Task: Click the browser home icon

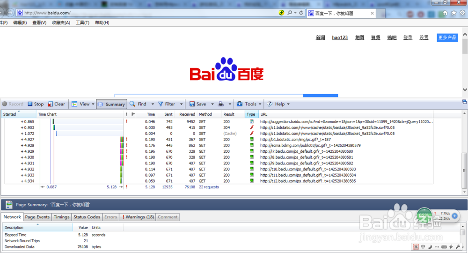Action: (445, 13)
